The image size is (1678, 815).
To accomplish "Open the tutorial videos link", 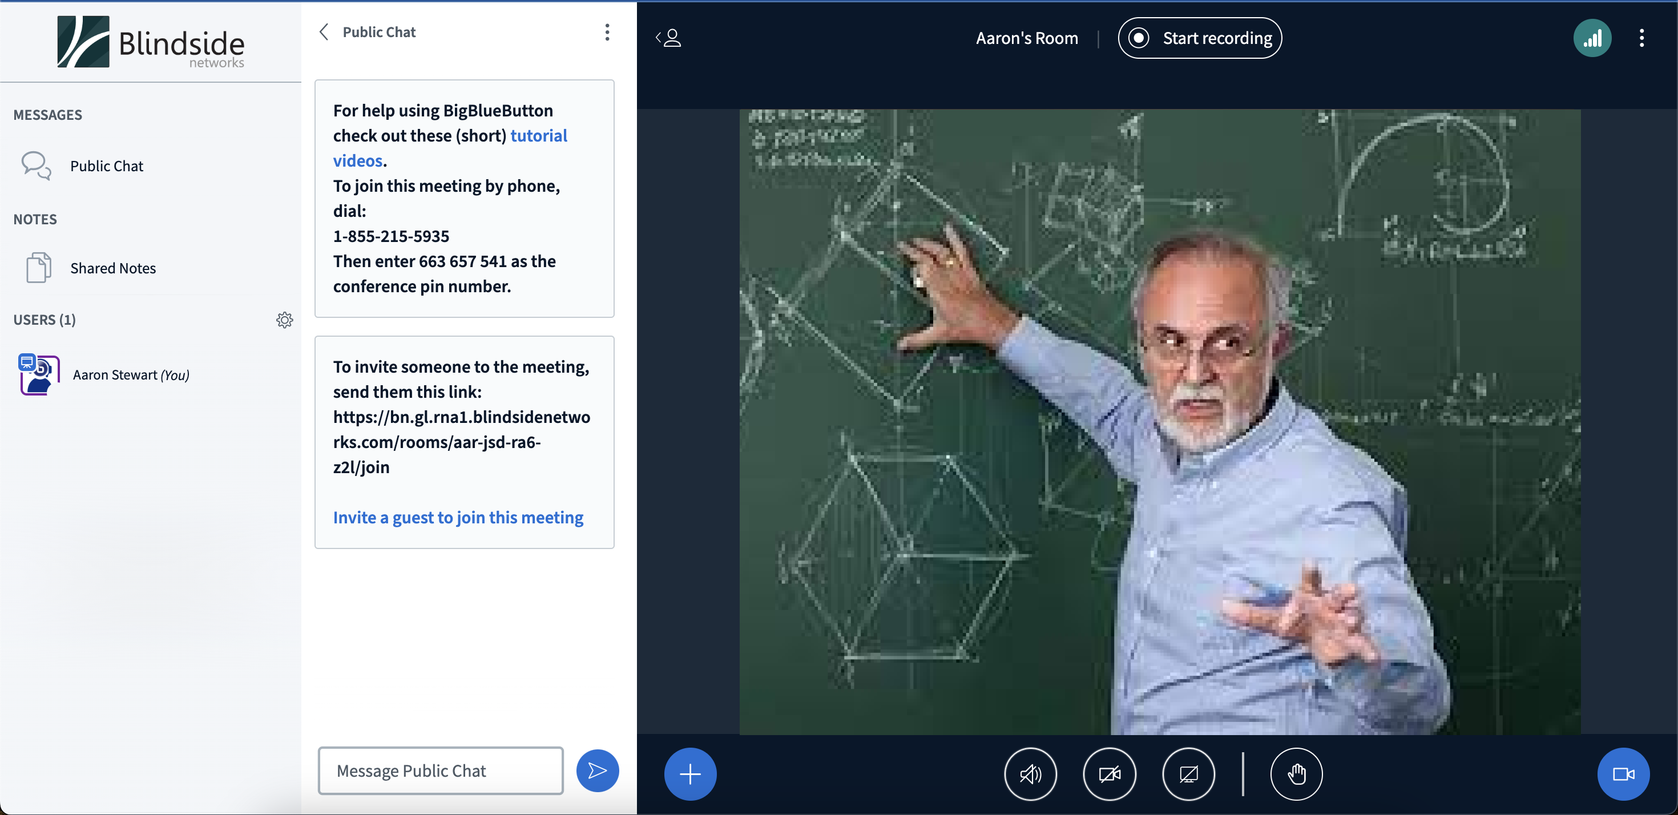I will tap(538, 135).
